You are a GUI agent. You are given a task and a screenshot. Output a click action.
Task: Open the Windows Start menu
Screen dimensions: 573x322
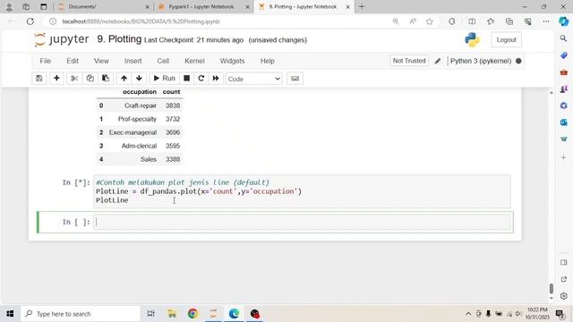10,314
